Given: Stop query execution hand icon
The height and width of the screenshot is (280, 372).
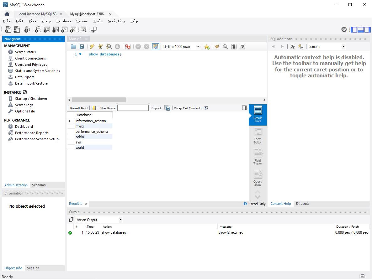Looking at the screenshot, I should [x=117, y=47].
